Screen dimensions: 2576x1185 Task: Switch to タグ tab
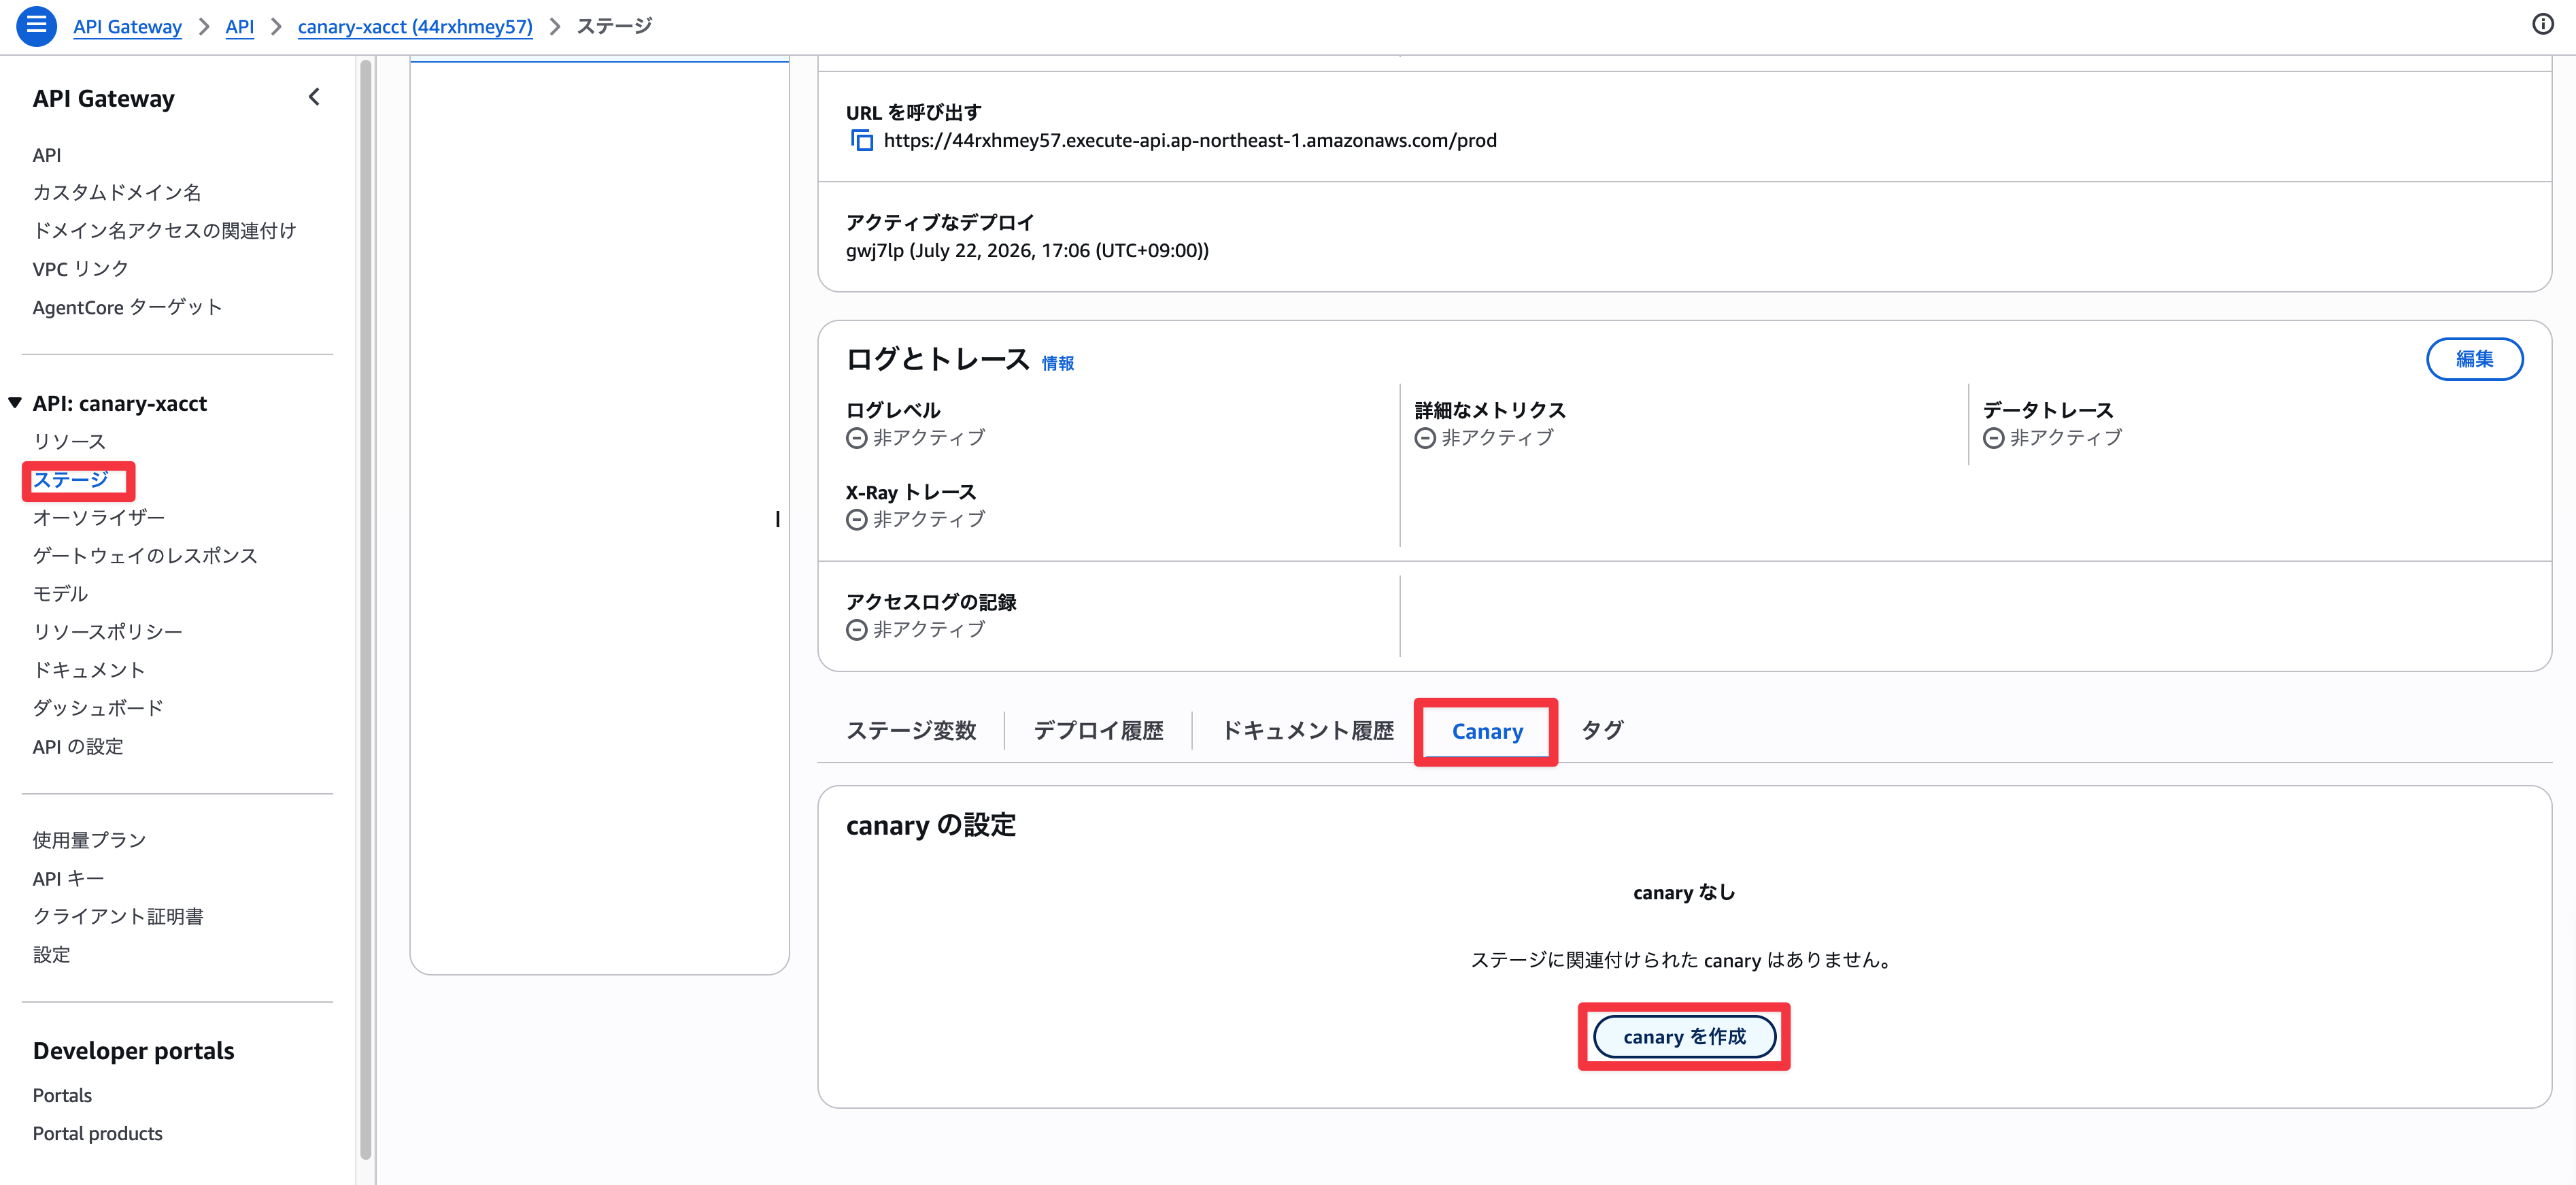pos(1602,731)
